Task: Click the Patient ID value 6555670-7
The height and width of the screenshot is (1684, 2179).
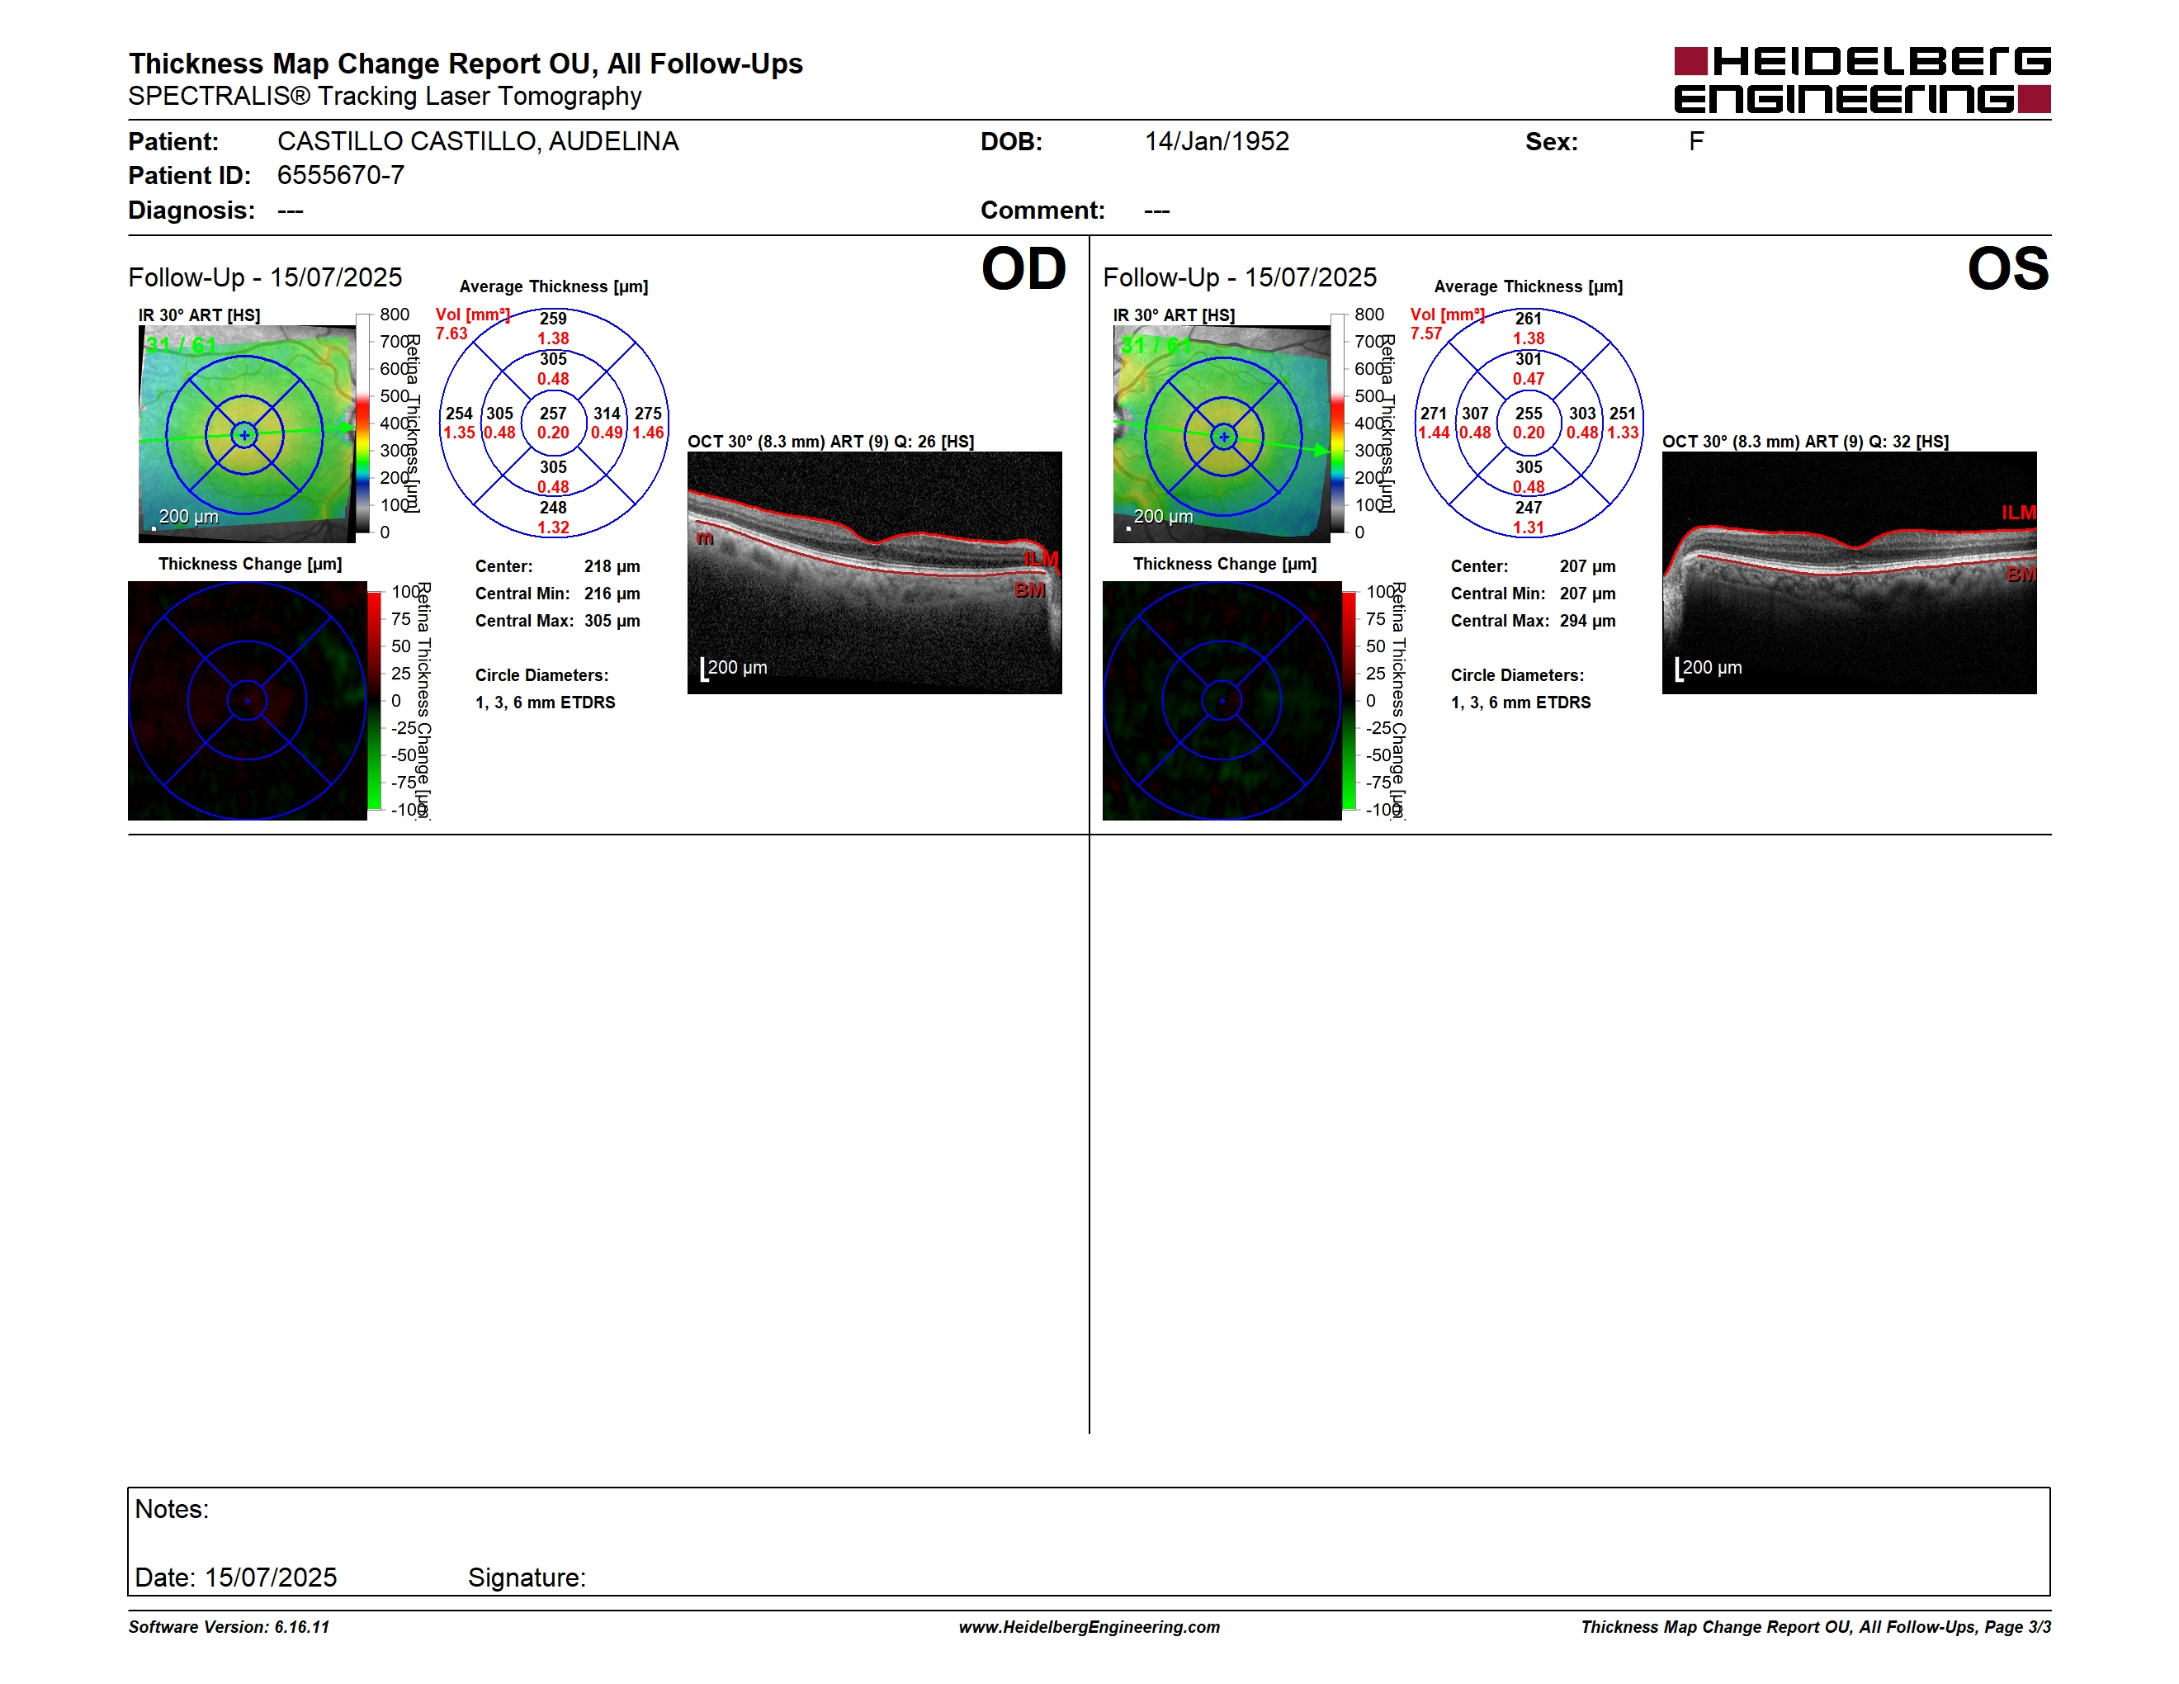Action: coord(340,176)
